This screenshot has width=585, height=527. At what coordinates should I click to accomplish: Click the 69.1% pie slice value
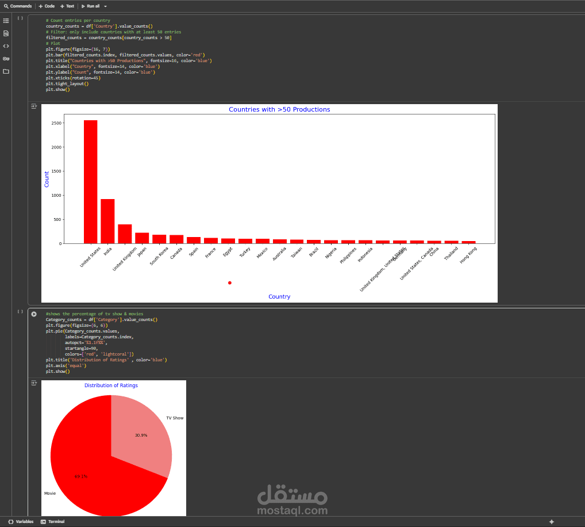tap(81, 476)
